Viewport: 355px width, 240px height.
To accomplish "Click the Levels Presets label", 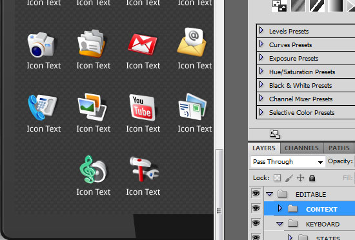I will tap(289, 31).
